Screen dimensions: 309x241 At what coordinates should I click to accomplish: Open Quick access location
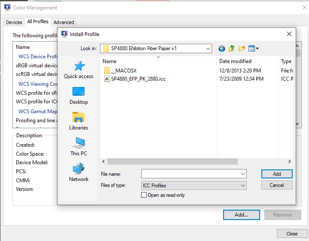[x=79, y=70]
